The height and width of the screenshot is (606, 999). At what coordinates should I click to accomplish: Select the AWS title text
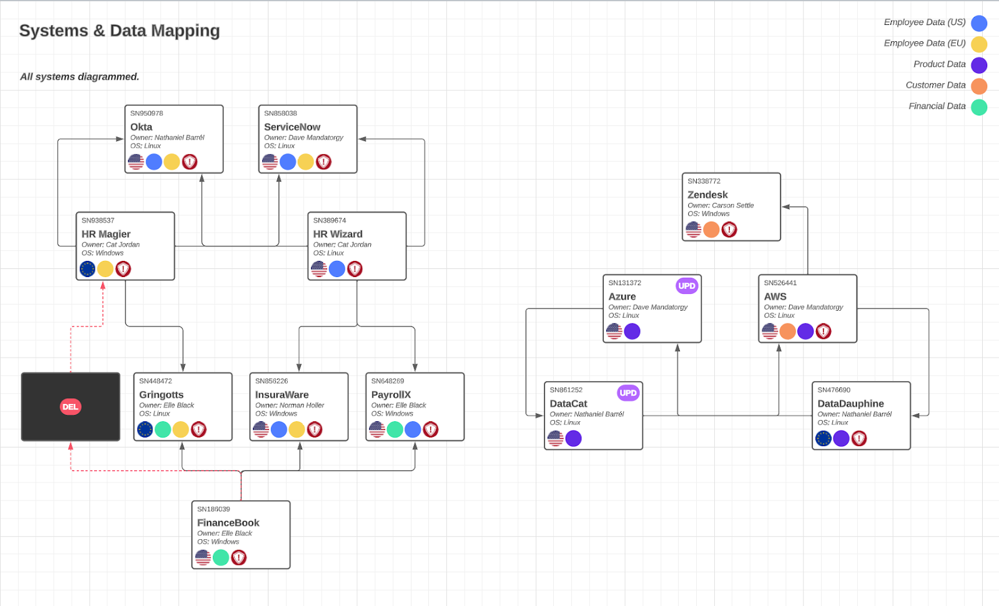775,296
